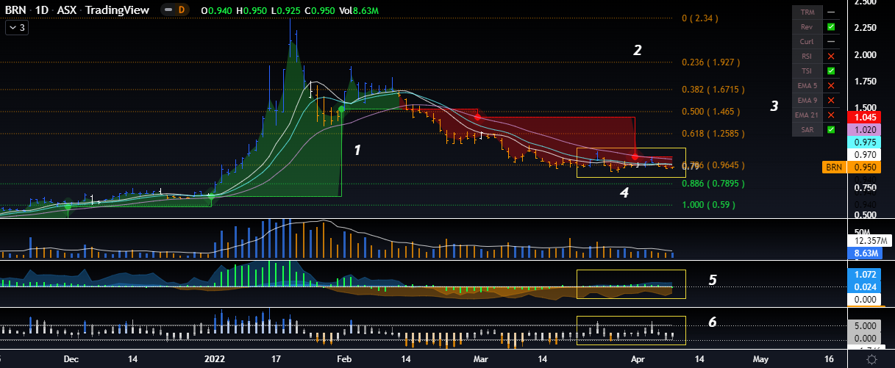895x368 pixels.
Task: Click the SAR green checkmark
Action: tap(831, 130)
